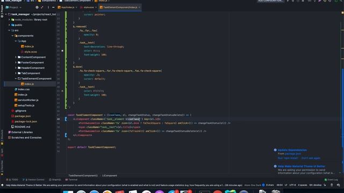Open setupTests.js file
Viewport: 344px width, 193px height.
tap(24, 105)
